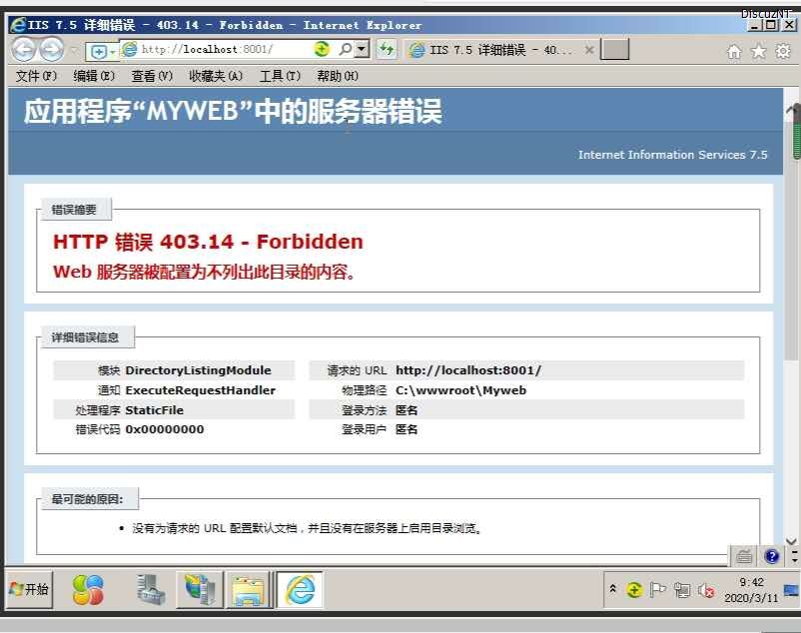Open the 帮助(H) menu
801x633 pixels.
tap(338, 76)
